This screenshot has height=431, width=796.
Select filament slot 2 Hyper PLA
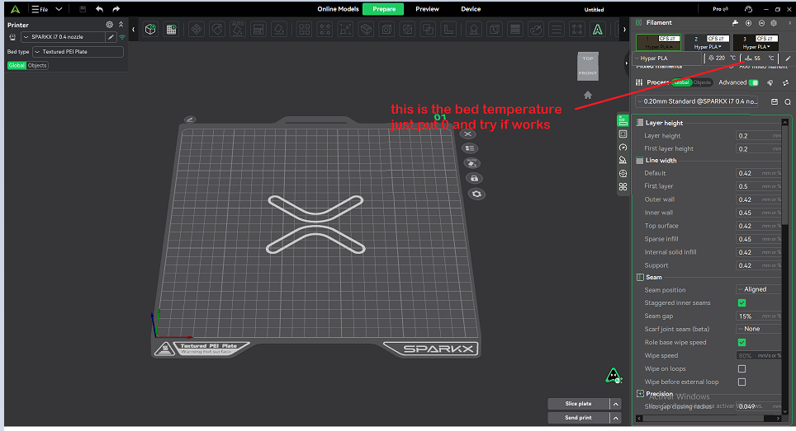[707, 43]
